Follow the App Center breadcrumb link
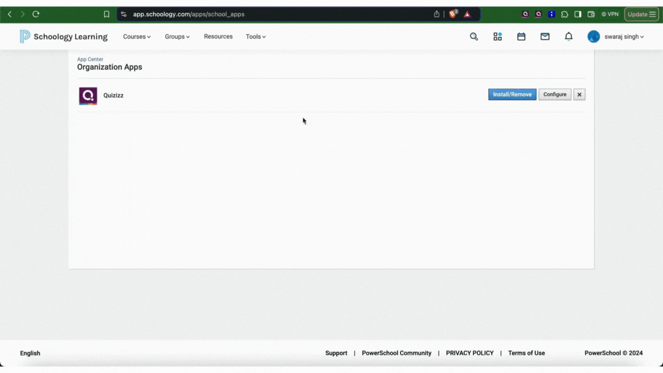This screenshot has height=373, width=663. 90,59
